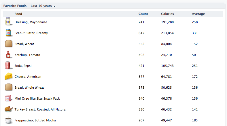
Task: Select Bread, Wheat food name
Action: [24, 44]
